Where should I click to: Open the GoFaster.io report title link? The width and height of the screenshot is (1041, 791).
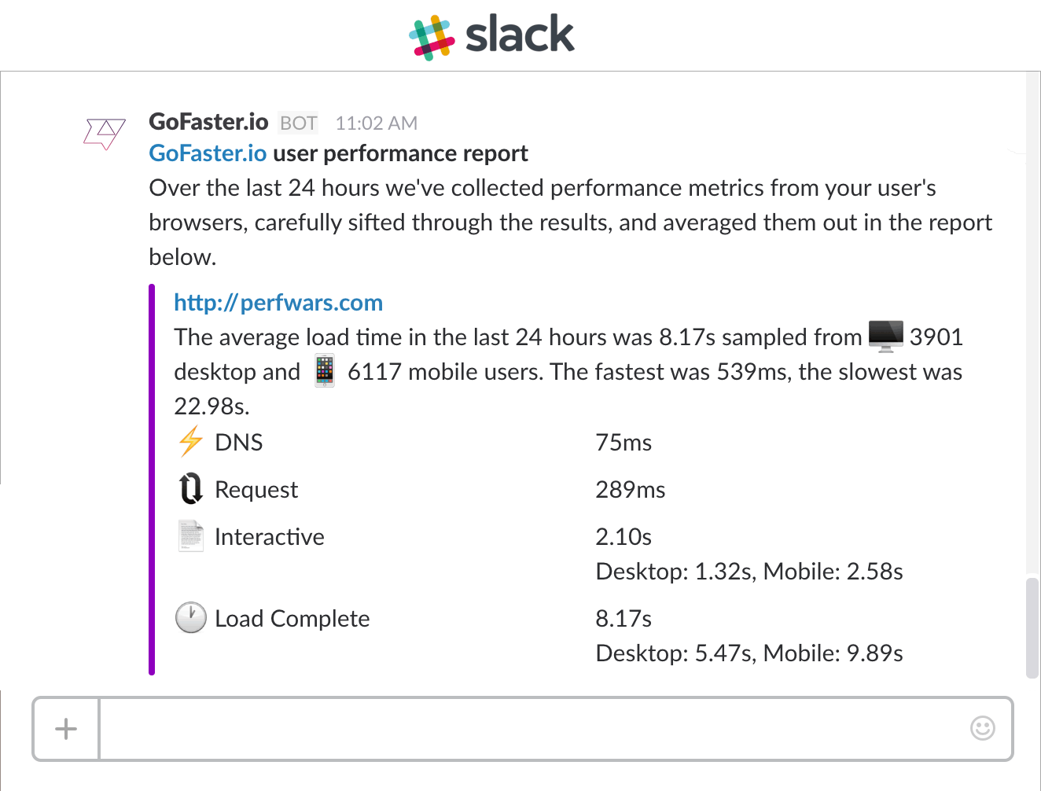pos(208,153)
